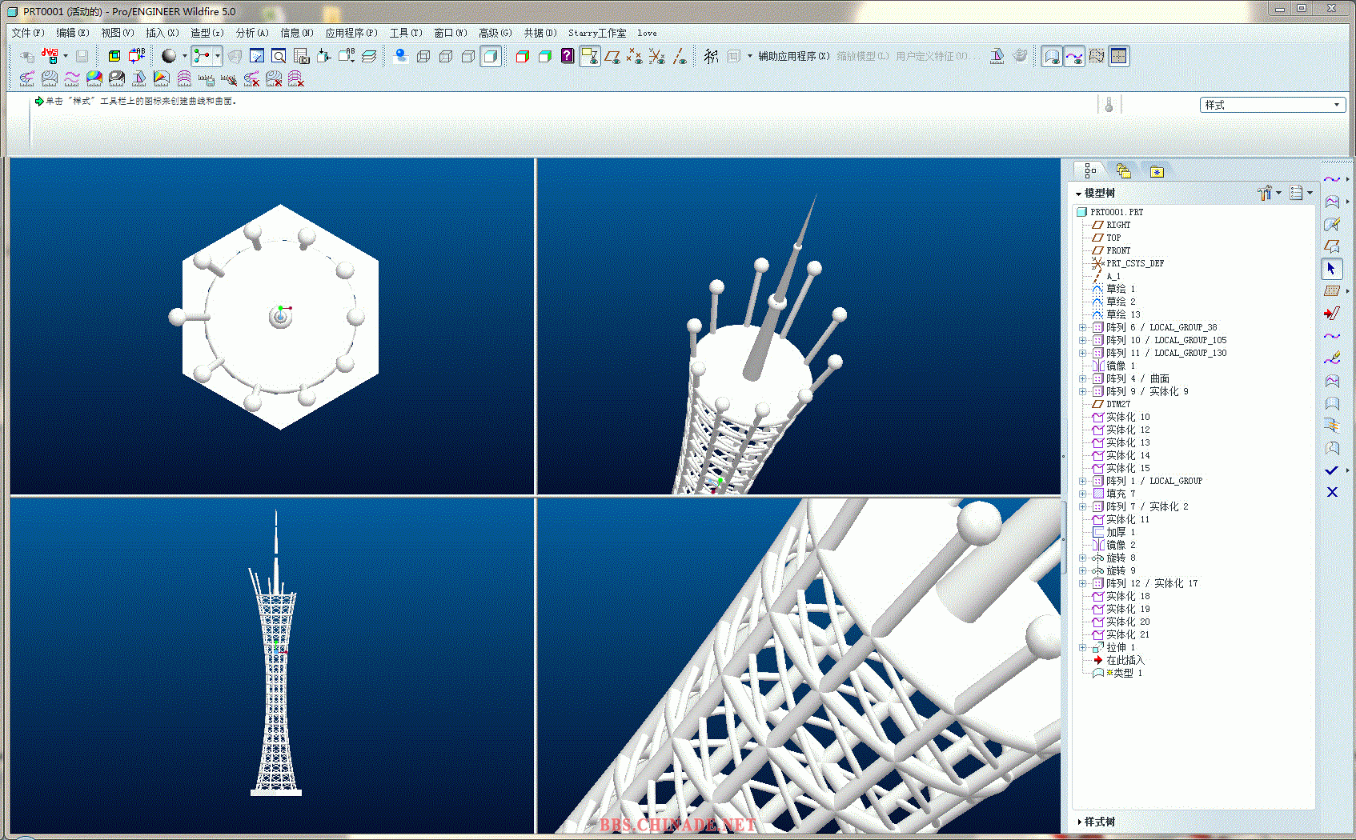Expand 阵列 6 / LOCAL_GROUP_38 node
The width and height of the screenshot is (1356, 840).
click(1083, 327)
